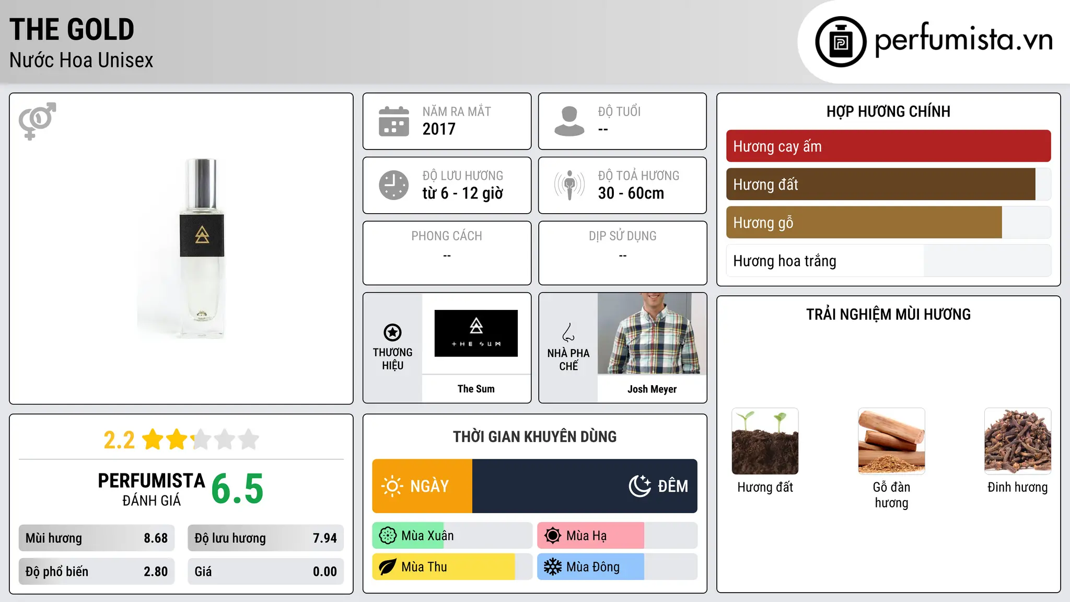Click the THE GOLD title heading

click(x=72, y=29)
